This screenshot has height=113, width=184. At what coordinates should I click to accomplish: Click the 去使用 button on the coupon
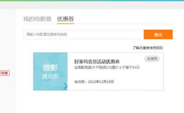pos(152,59)
